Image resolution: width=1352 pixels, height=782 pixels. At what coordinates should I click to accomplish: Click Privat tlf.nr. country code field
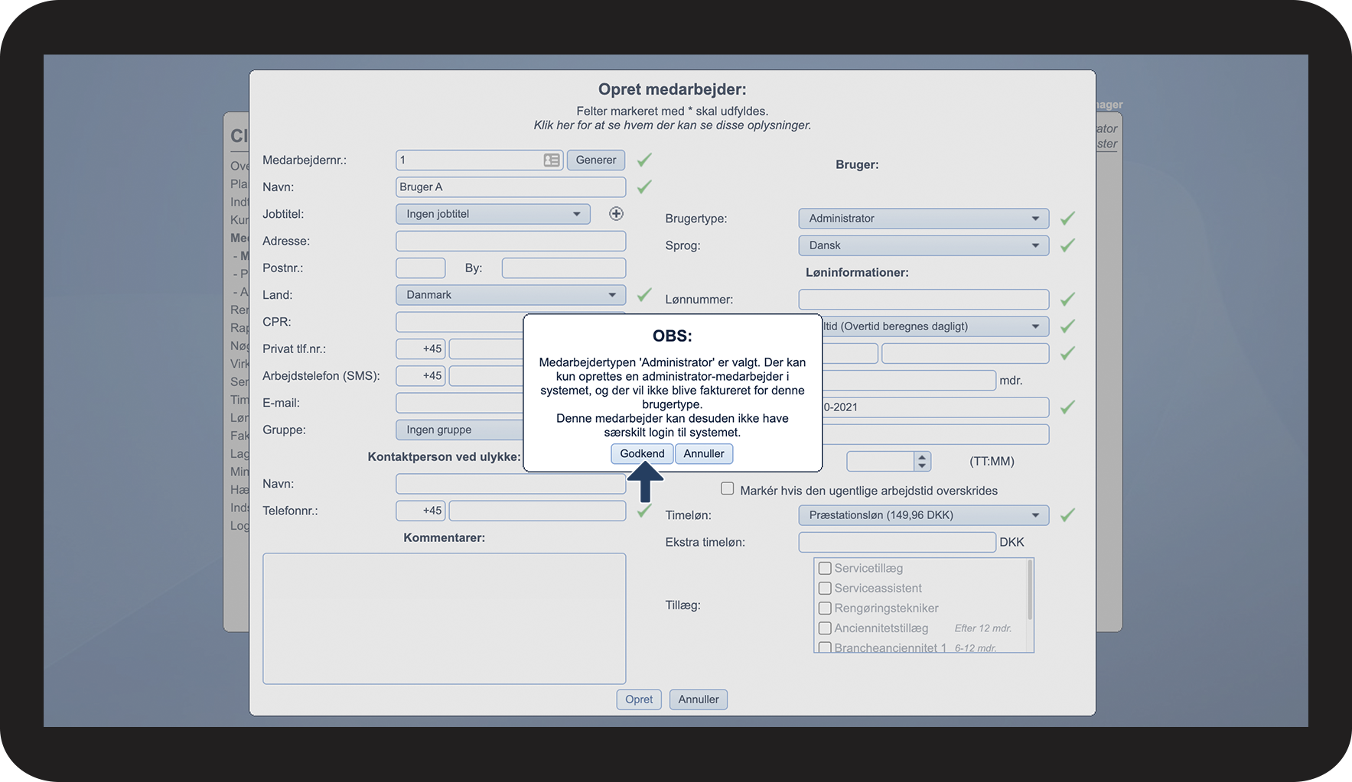[420, 349]
